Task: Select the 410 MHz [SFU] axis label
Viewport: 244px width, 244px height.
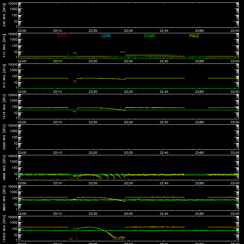Action: coord(4,46)
